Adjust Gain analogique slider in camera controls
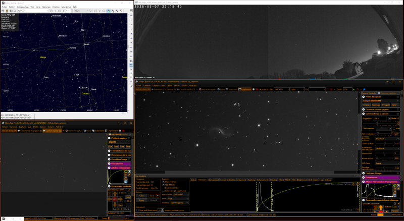Viewport: 404px width, 221px height. click(x=383, y=133)
